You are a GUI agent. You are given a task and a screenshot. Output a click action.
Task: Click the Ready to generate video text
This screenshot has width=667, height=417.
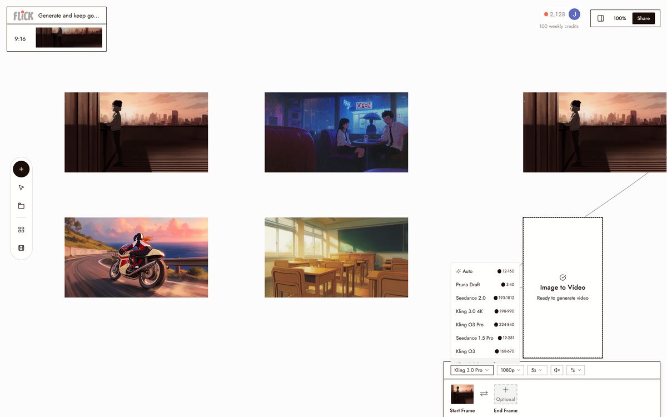click(x=563, y=298)
